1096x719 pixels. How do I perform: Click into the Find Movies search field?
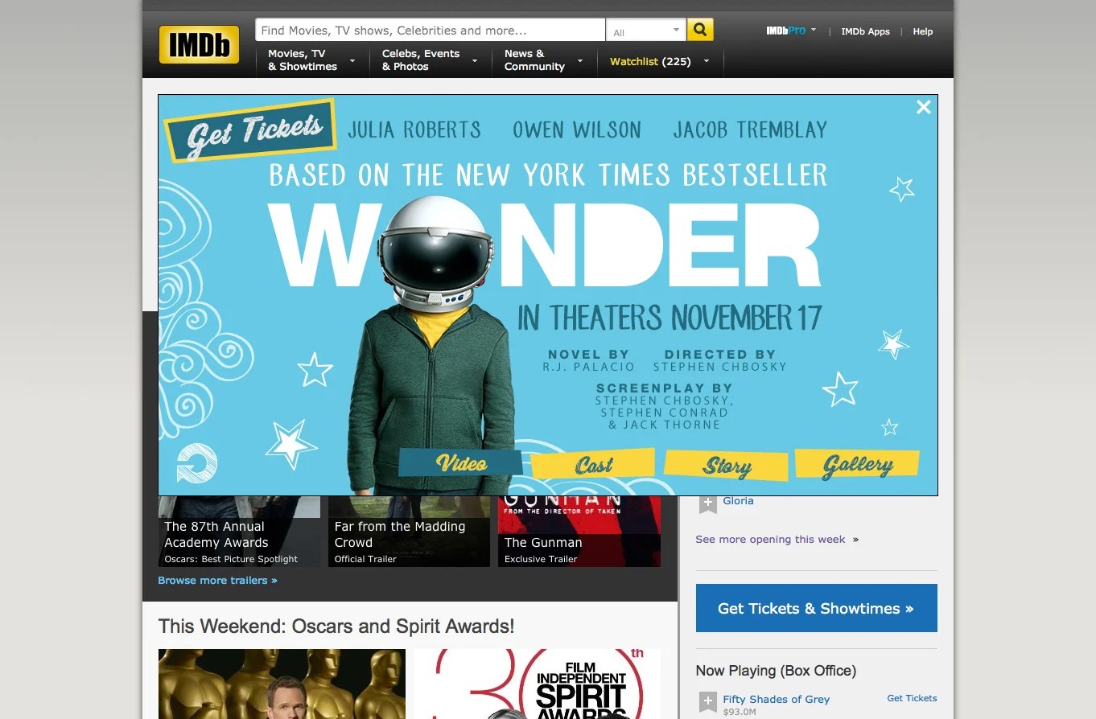[431, 30]
